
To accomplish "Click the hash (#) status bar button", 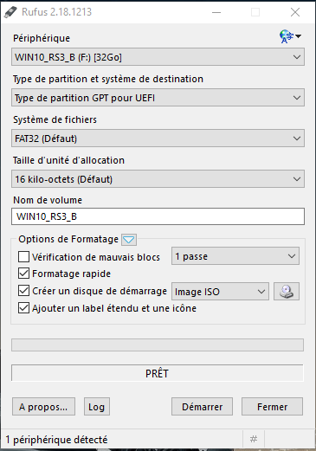I will coord(254,439).
